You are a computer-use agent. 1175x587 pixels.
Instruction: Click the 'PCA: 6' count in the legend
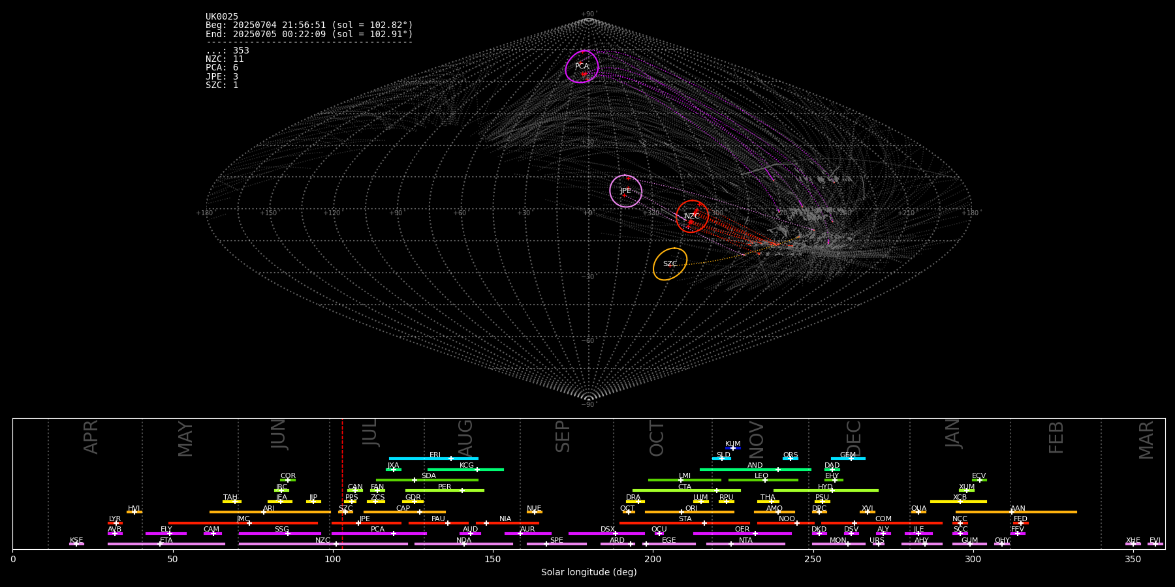(222, 68)
